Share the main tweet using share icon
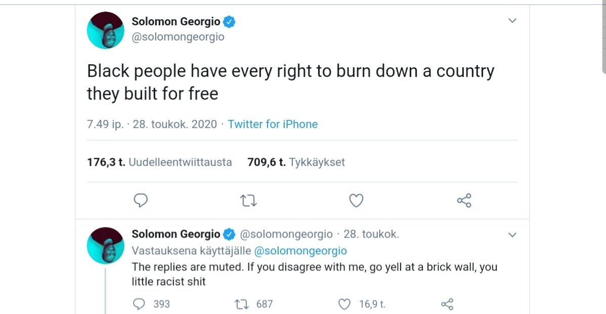 [464, 201]
